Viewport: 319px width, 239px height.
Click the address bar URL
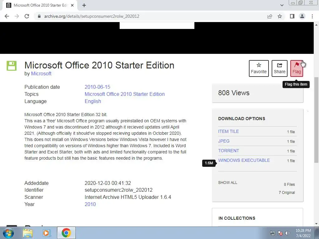(92, 16)
